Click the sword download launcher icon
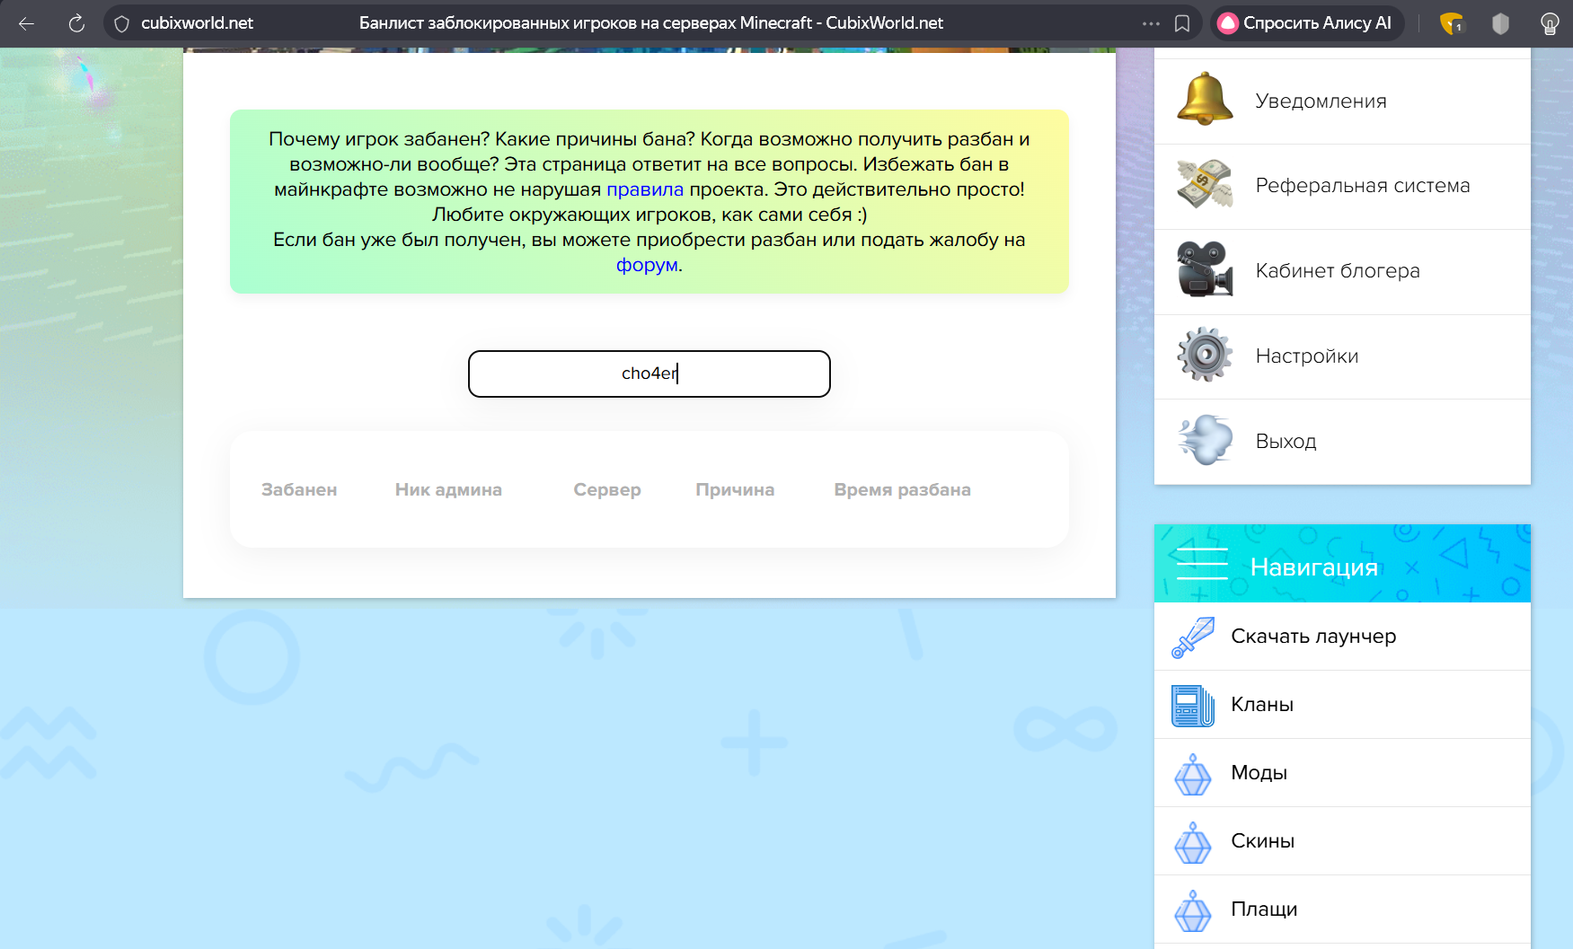Image resolution: width=1573 pixels, height=949 pixels. click(x=1193, y=637)
